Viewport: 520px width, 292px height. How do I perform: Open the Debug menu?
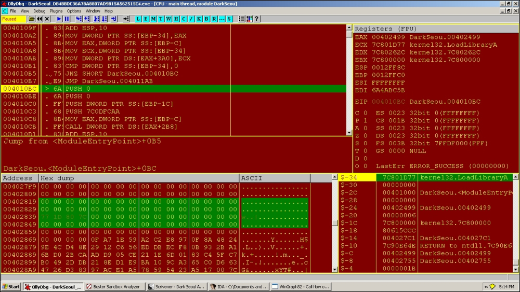39,11
